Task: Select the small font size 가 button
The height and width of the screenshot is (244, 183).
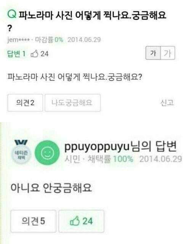Action: point(153,53)
